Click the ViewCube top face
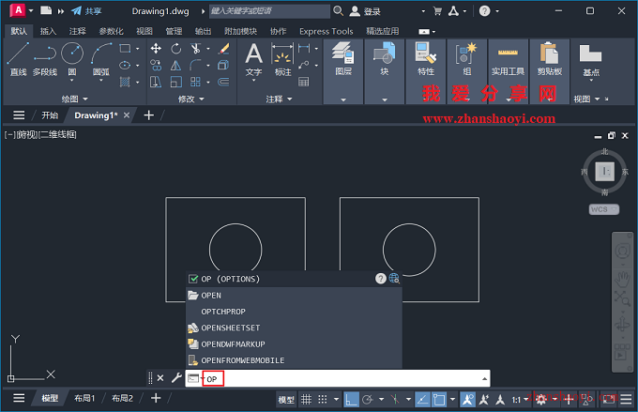 [x=604, y=171]
